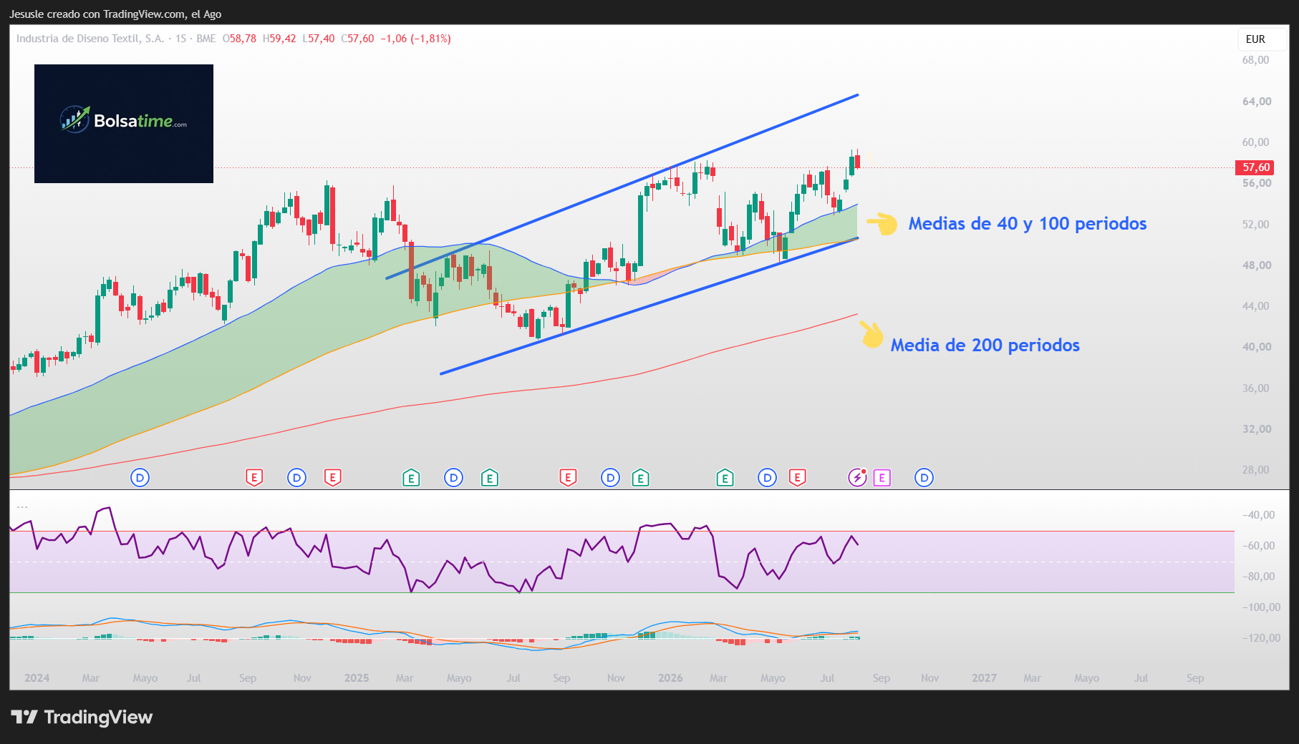Open the red earnings marker before Jul 2026
The image size is (1299, 744).
(797, 478)
